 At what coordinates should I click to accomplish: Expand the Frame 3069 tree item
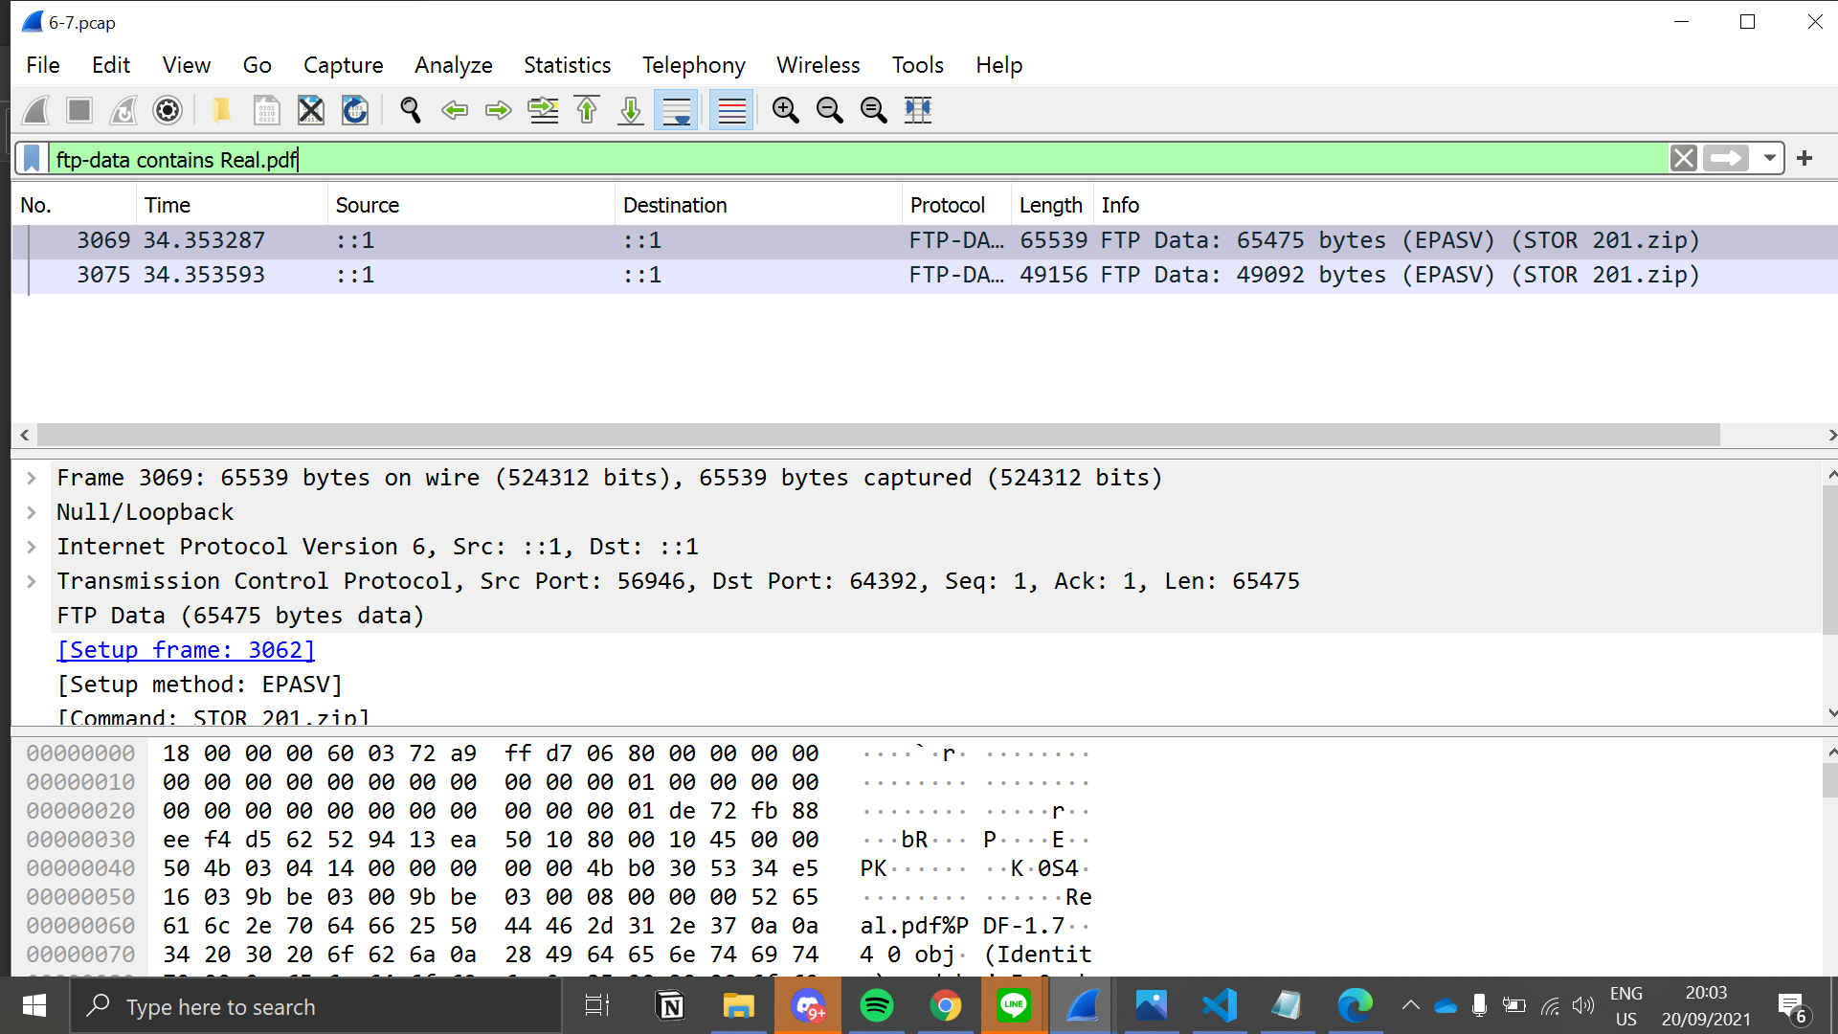[x=33, y=477]
